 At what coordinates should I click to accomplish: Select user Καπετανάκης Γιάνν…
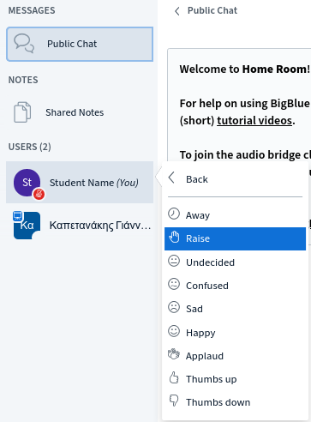pos(80,226)
